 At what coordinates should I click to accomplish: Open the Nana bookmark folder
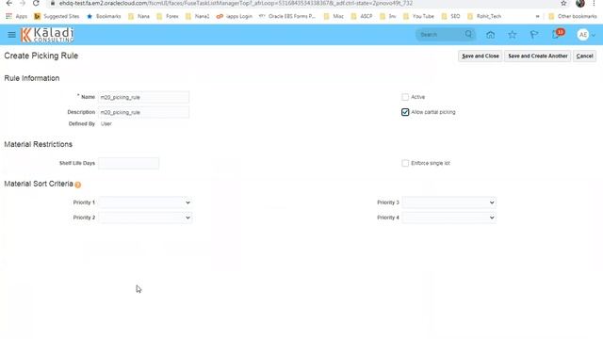click(139, 17)
